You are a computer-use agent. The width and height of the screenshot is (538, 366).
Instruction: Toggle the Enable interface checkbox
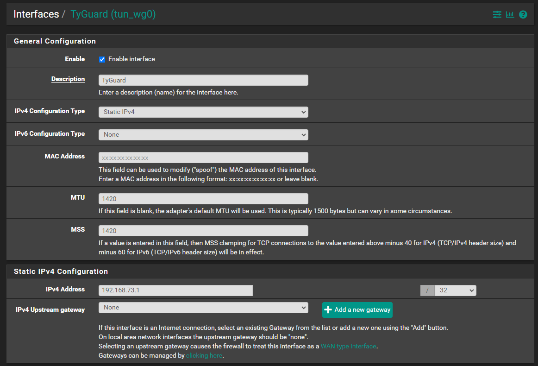(102, 59)
